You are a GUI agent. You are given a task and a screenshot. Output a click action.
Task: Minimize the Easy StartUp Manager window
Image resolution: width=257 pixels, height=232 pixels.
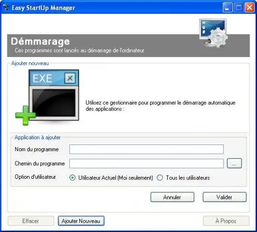tap(228, 8)
